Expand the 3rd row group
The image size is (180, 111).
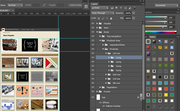[106, 79]
